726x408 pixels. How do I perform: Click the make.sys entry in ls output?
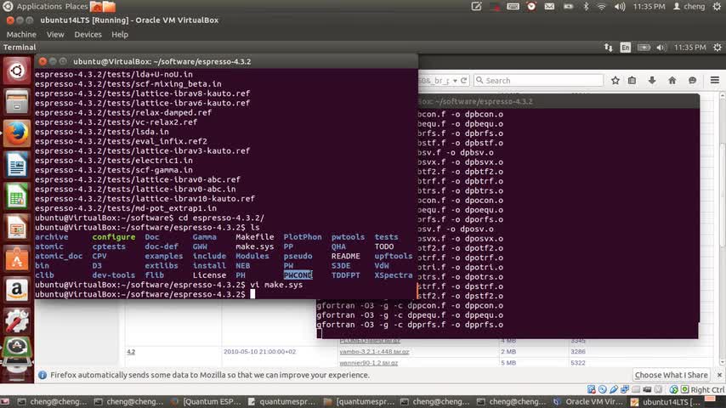255,246
